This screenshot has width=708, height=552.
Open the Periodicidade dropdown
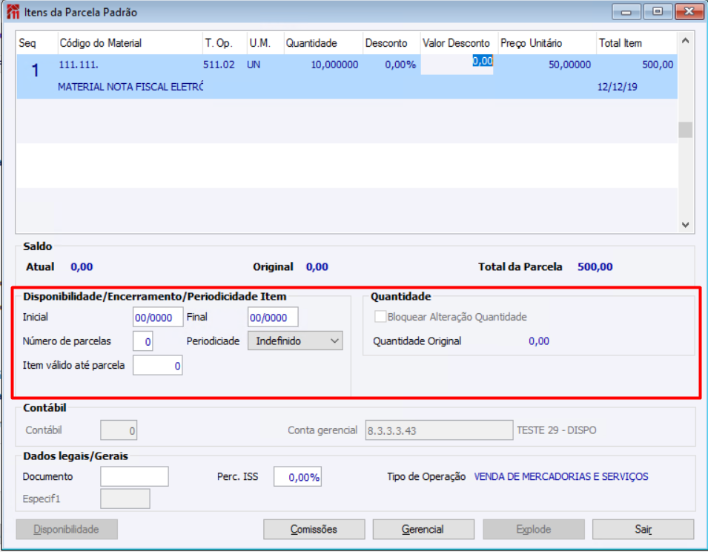[x=295, y=341]
